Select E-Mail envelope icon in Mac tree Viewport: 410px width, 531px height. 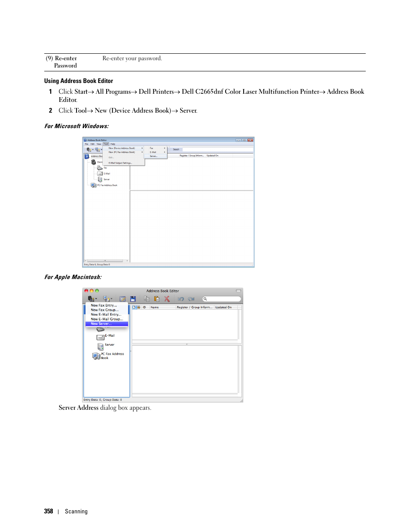pyautogui.click(x=101, y=337)
